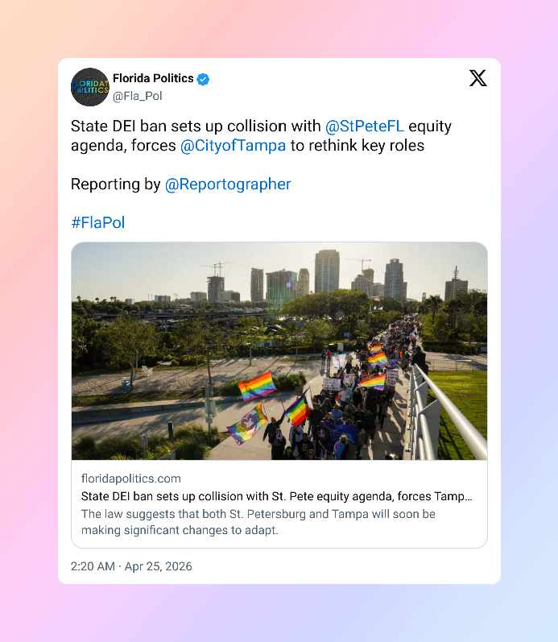Click the 2:20 AM timestamp

[93, 566]
